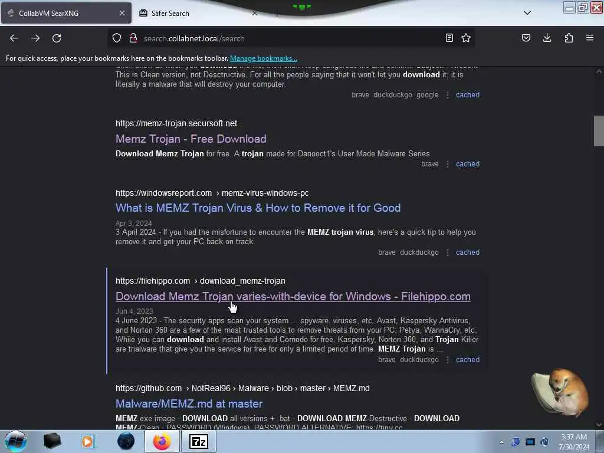Expand more options dots on windowsreport result
This screenshot has height=453, width=604.
click(x=448, y=252)
